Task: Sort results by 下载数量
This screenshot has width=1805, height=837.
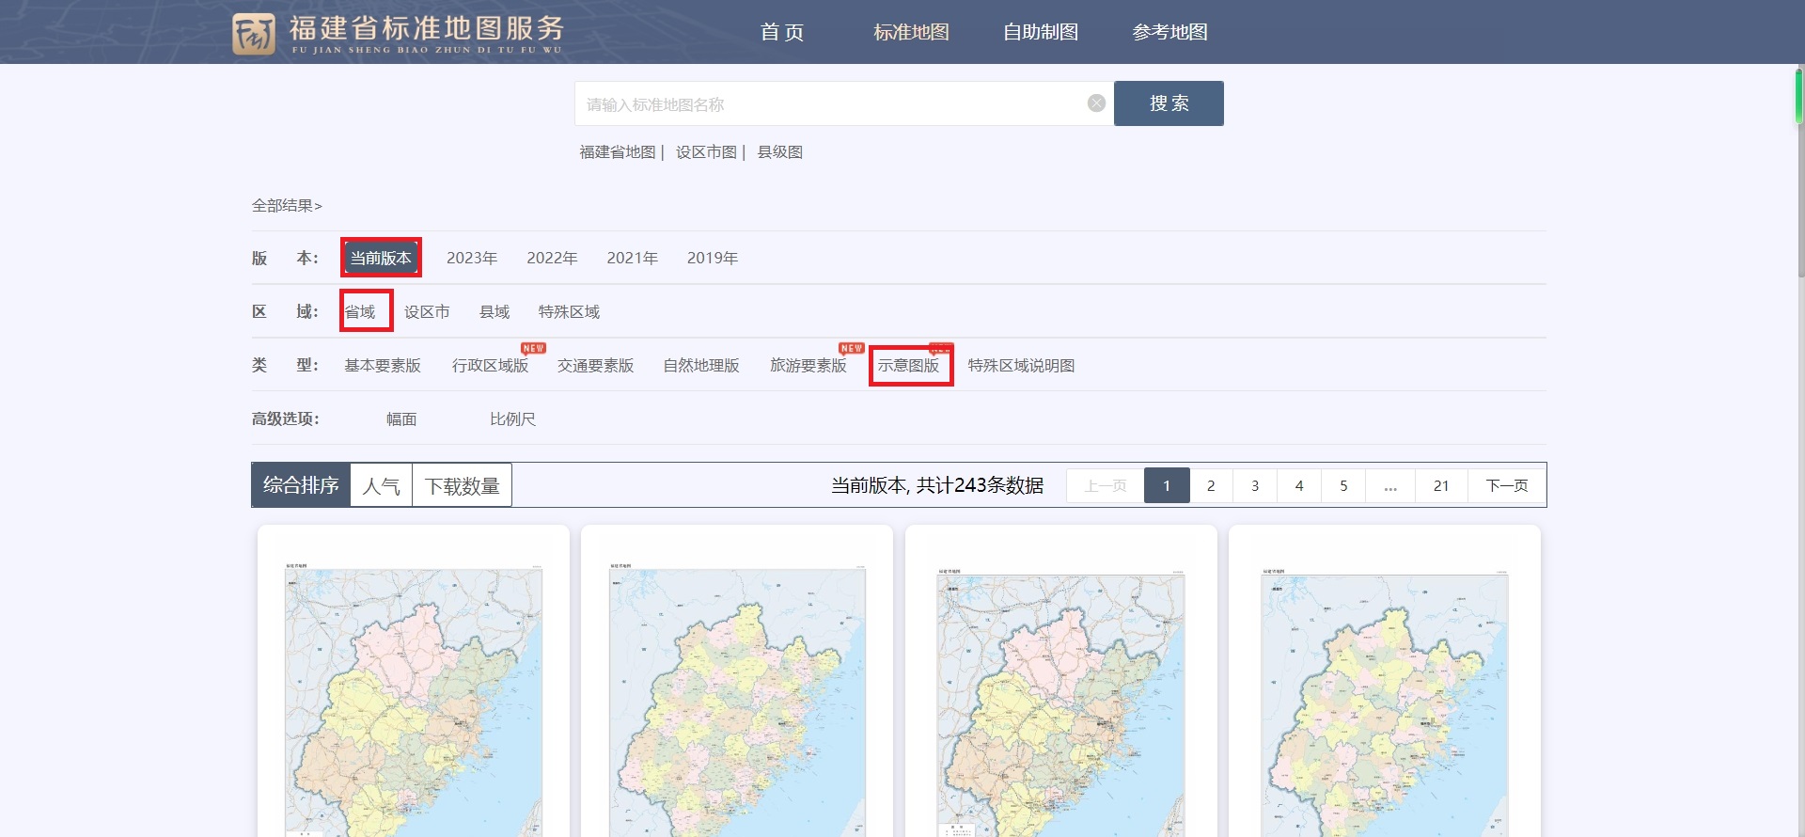Action: (463, 485)
